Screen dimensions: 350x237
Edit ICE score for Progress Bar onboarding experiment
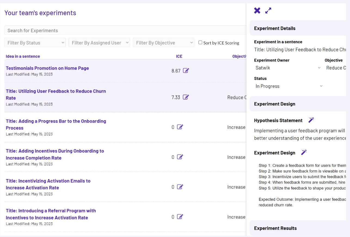coord(180,127)
